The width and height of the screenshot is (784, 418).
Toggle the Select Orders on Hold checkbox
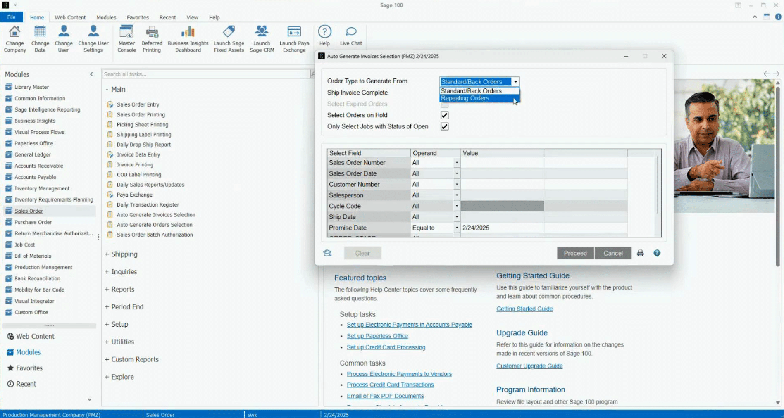pyautogui.click(x=444, y=115)
